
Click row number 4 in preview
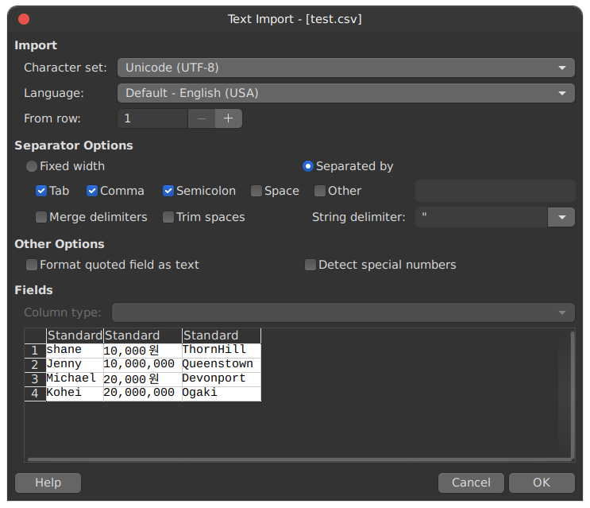35,394
